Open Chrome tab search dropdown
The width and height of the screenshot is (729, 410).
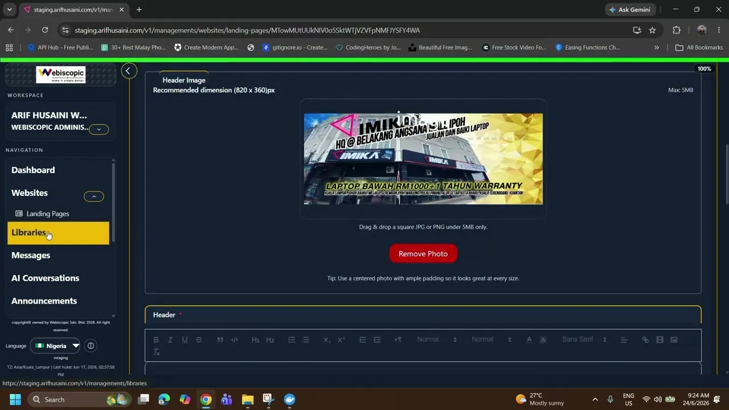click(x=9, y=10)
